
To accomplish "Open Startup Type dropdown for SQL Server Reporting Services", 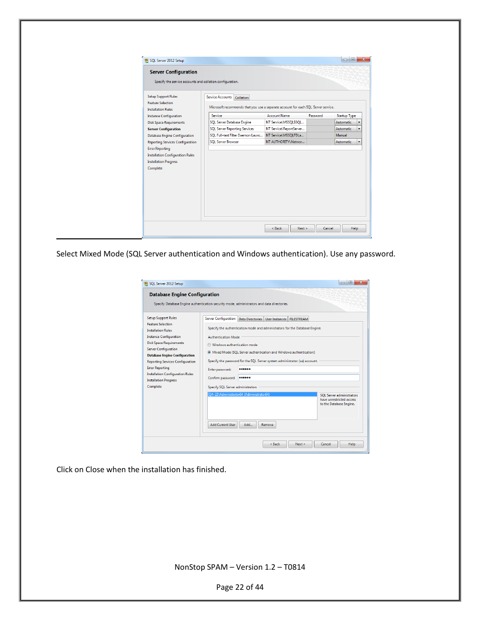I will (x=359, y=129).
